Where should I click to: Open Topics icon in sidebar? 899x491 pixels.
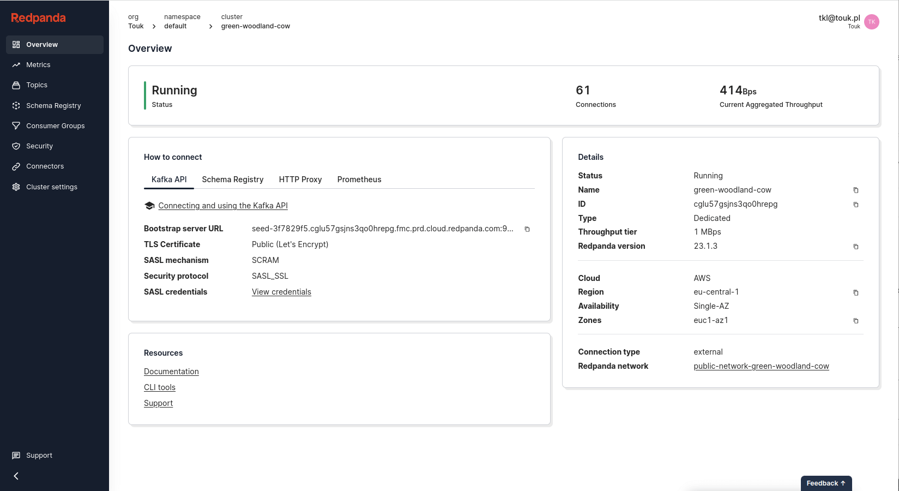(x=16, y=85)
